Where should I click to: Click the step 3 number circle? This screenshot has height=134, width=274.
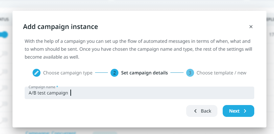(x=190, y=73)
